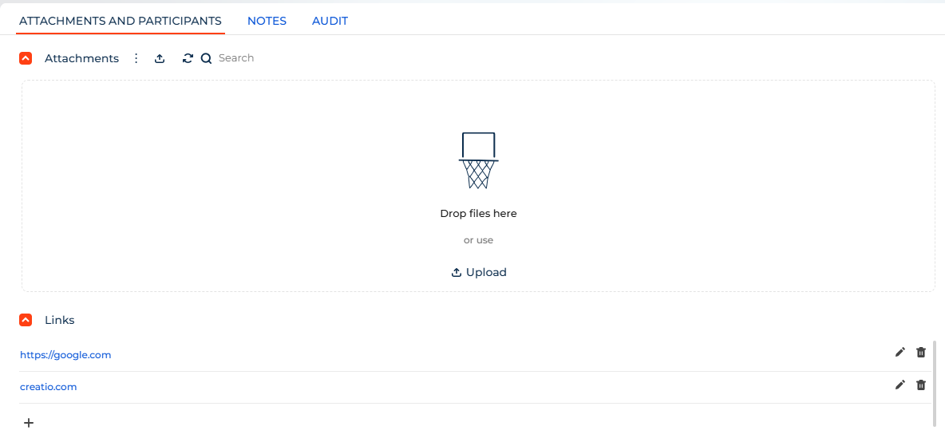
Task: Click the Links panel vertical scrollbar
Action: [934, 383]
